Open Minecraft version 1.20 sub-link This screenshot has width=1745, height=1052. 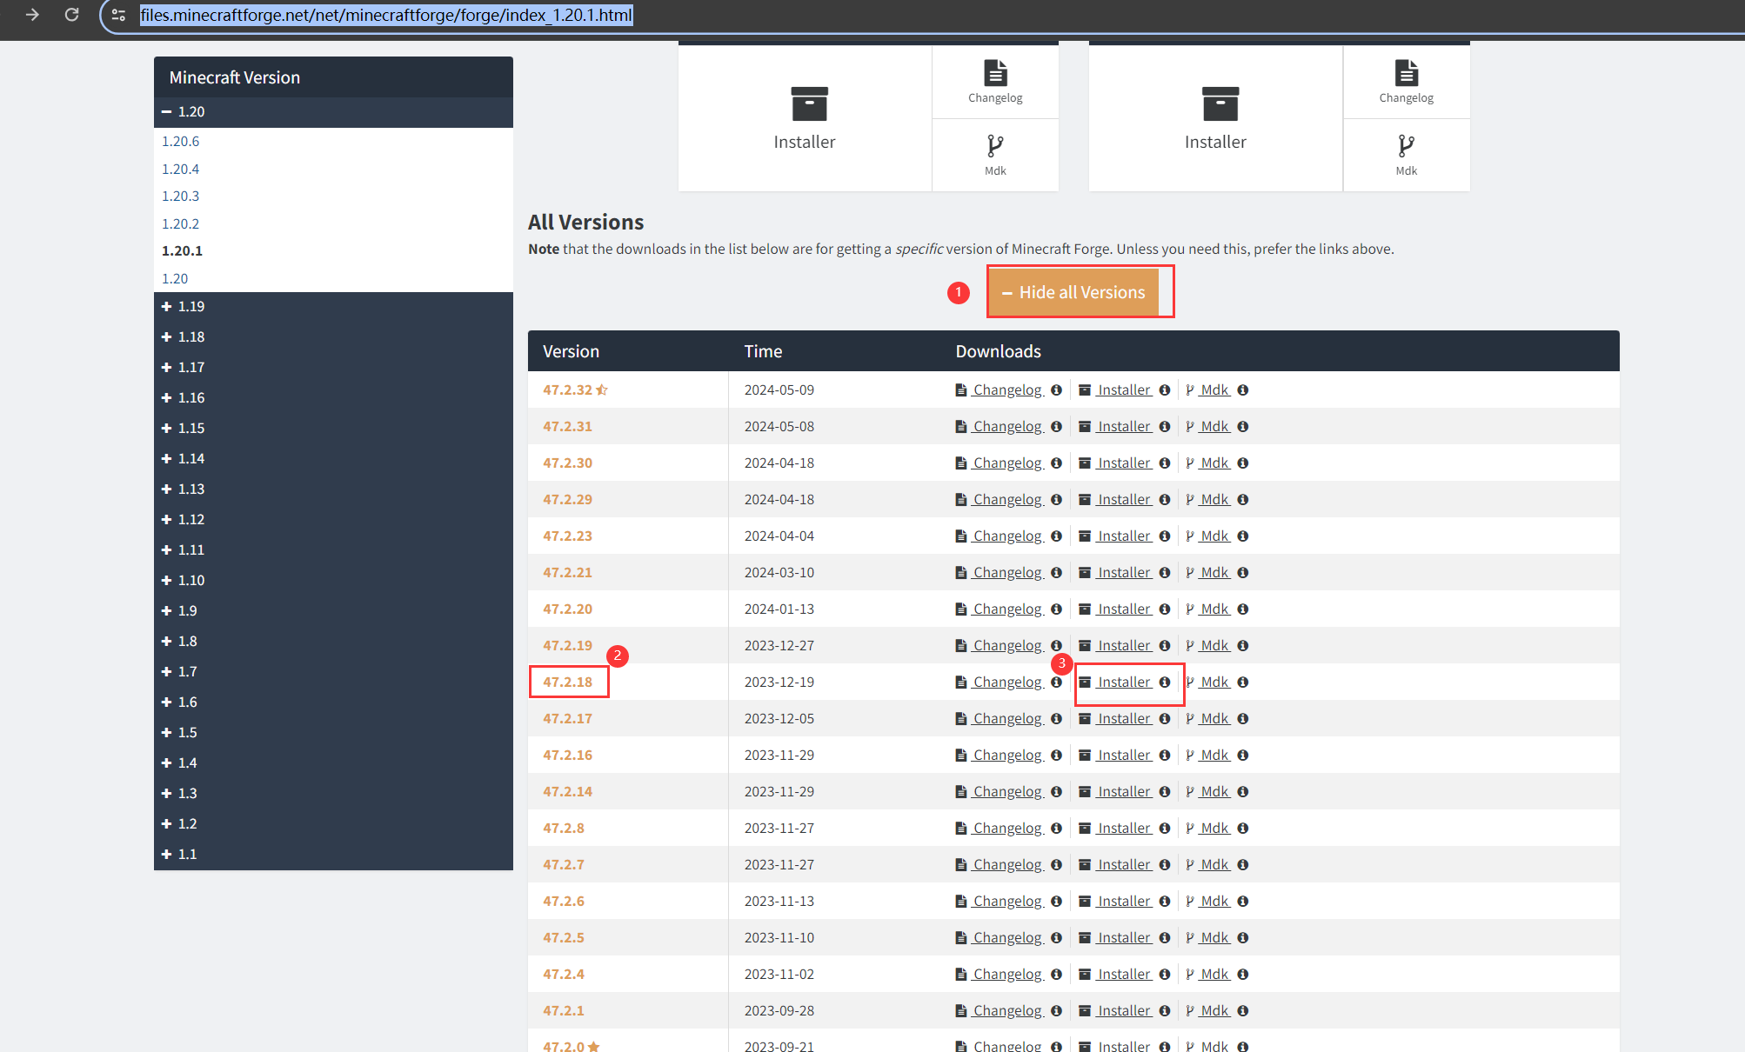tap(175, 278)
